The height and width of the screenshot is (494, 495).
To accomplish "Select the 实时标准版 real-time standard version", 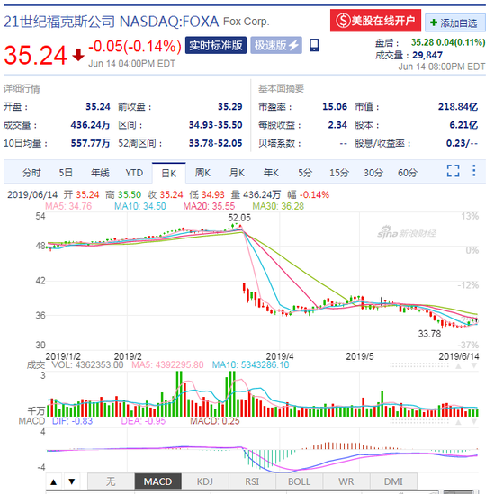I will click(x=216, y=45).
